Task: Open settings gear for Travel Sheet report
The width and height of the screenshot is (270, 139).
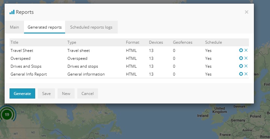Action: (x=241, y=50)
